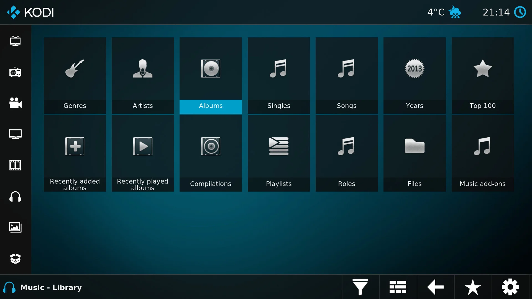532x299 pixels.
Task: Select the Music headphones sidebar icon
Action: [x=15, y=197]
